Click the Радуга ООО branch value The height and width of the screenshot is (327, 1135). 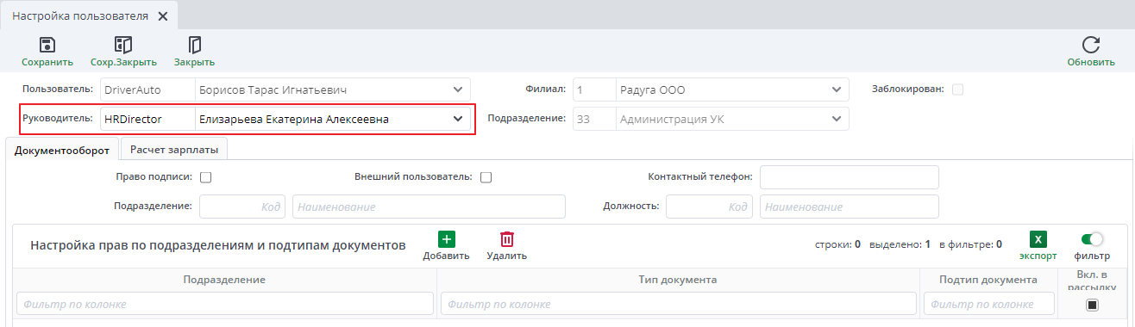point(652,89)
